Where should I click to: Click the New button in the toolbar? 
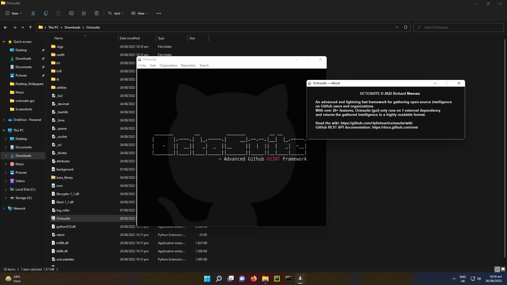coord(13,13)
